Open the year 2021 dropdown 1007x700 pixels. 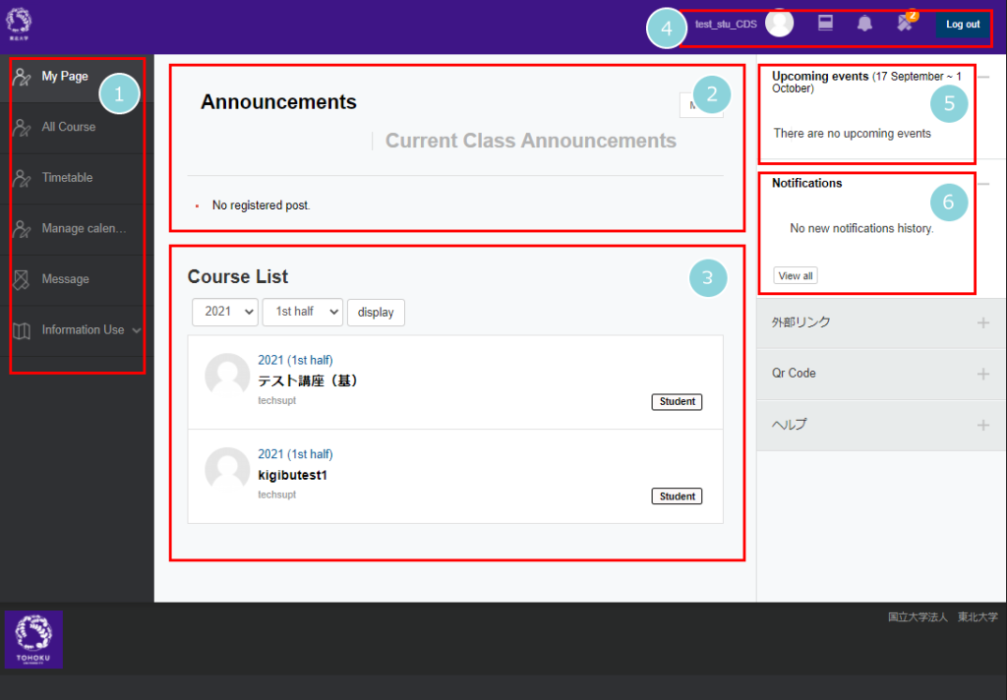(x=225, y=312)
